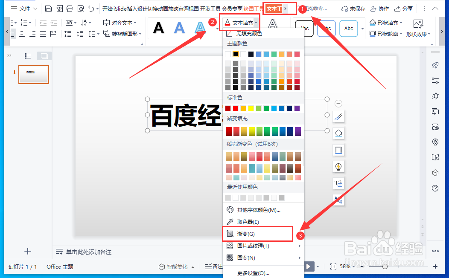Screen dimensions: 449x278
Task: Pick the yellow standard color swatch
Action: 251,108
